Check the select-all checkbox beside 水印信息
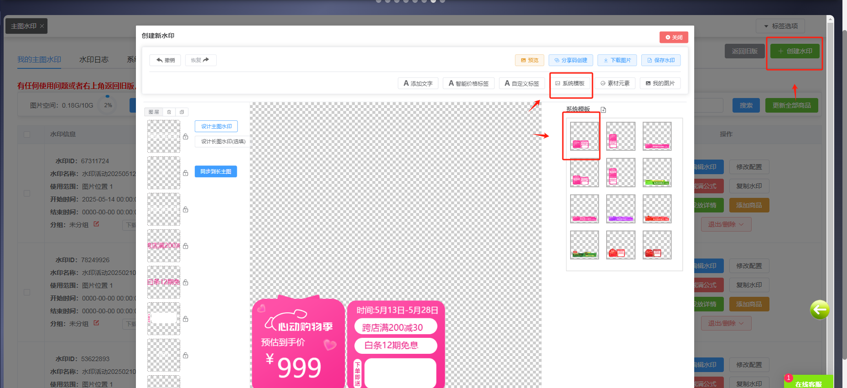 [27, 135]
